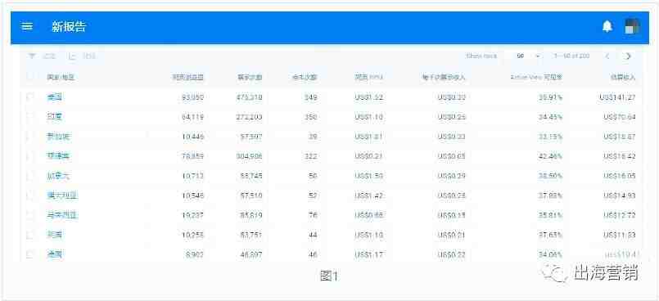The width and height of the screenshot is (659, 301).
Task: Click the 新报告 page title
Action: (69, 26)
